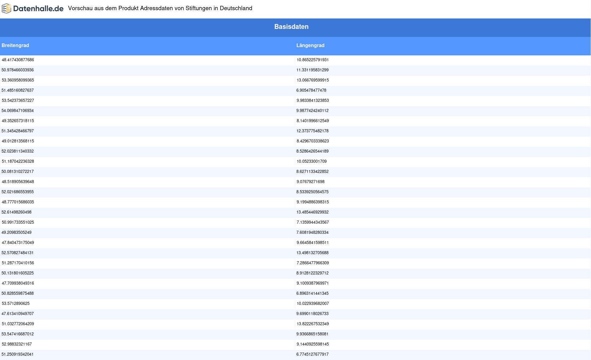
Task: Select latitude value 50.081310272217
Action: click(18, 172)
